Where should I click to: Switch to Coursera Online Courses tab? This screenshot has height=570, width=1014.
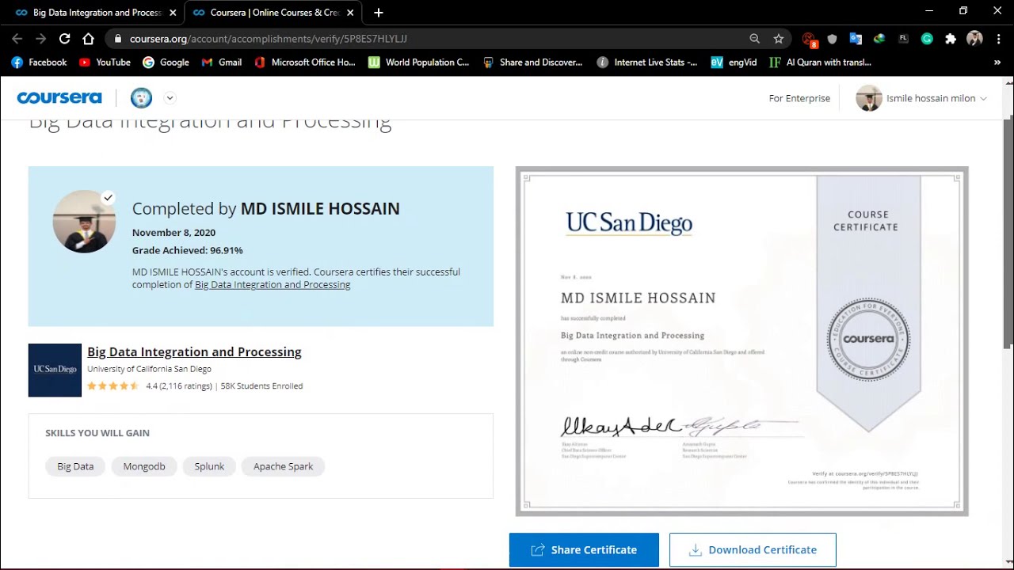click(x=273, y=13)
